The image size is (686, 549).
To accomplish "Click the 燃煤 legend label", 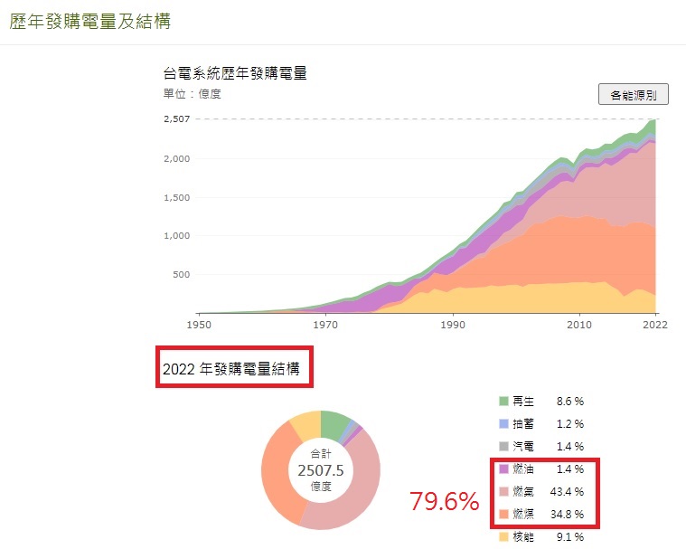I will point(523,514).
